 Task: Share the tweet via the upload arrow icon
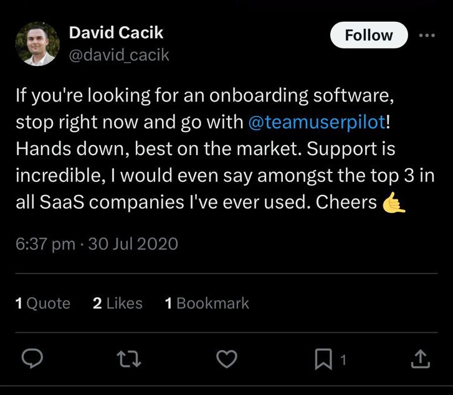tap(420, 358)
